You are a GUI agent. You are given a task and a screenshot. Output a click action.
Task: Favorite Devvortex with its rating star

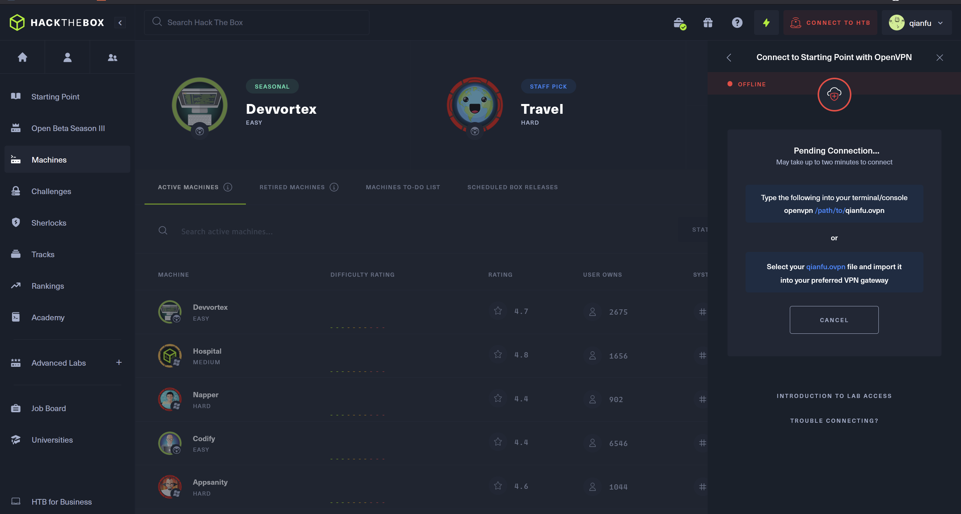(498, 311)
